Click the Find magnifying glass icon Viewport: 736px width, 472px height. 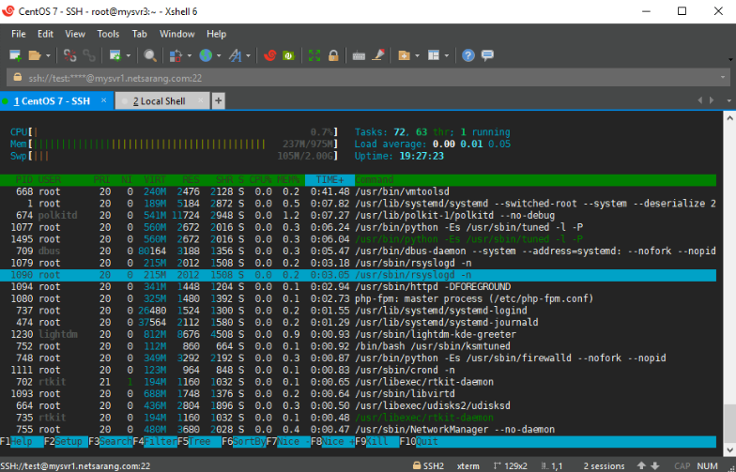pos(150,55)
